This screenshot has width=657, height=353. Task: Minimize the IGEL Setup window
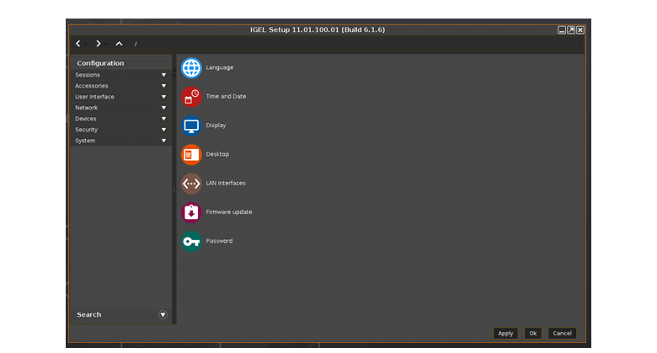(562, 29)
